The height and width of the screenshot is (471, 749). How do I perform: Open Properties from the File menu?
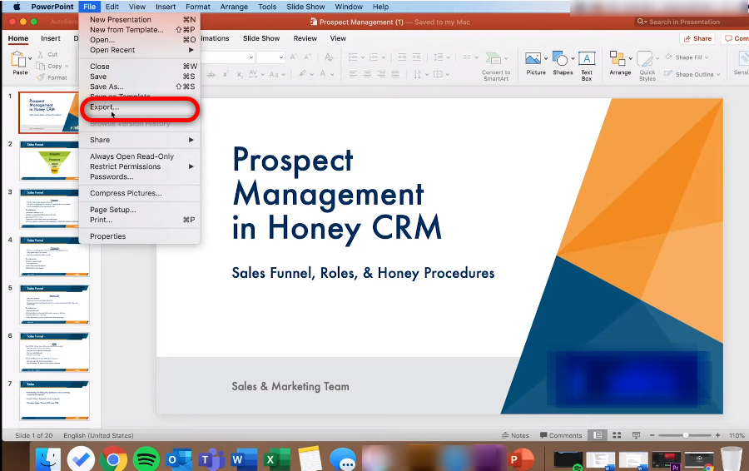(140, 236)
